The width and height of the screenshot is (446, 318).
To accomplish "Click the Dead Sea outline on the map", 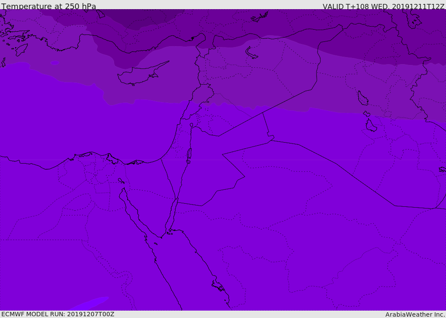I will [189, 155].
